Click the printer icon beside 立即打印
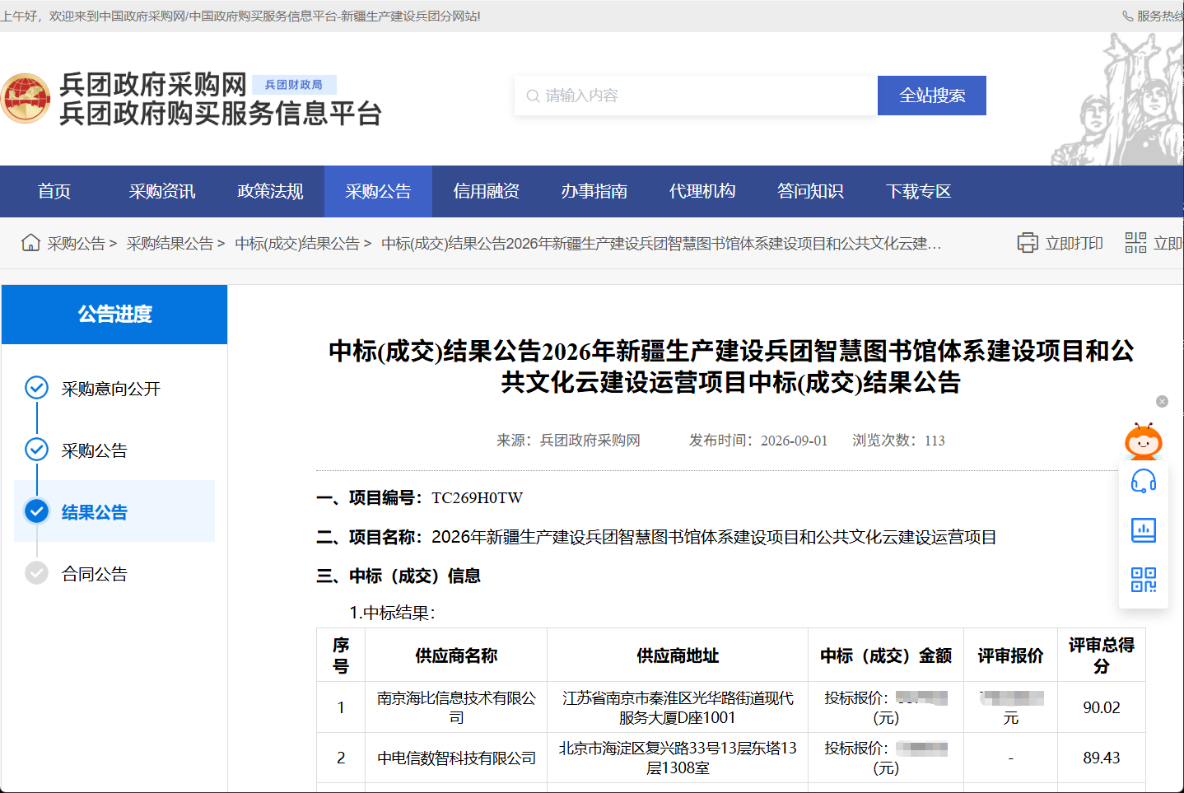 tap(1028, 243)
